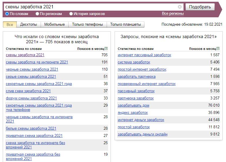Click the 'Что искали со словом' panel heading
The width and height of the screenshot is (226, 162).
[x=56, y=39]
